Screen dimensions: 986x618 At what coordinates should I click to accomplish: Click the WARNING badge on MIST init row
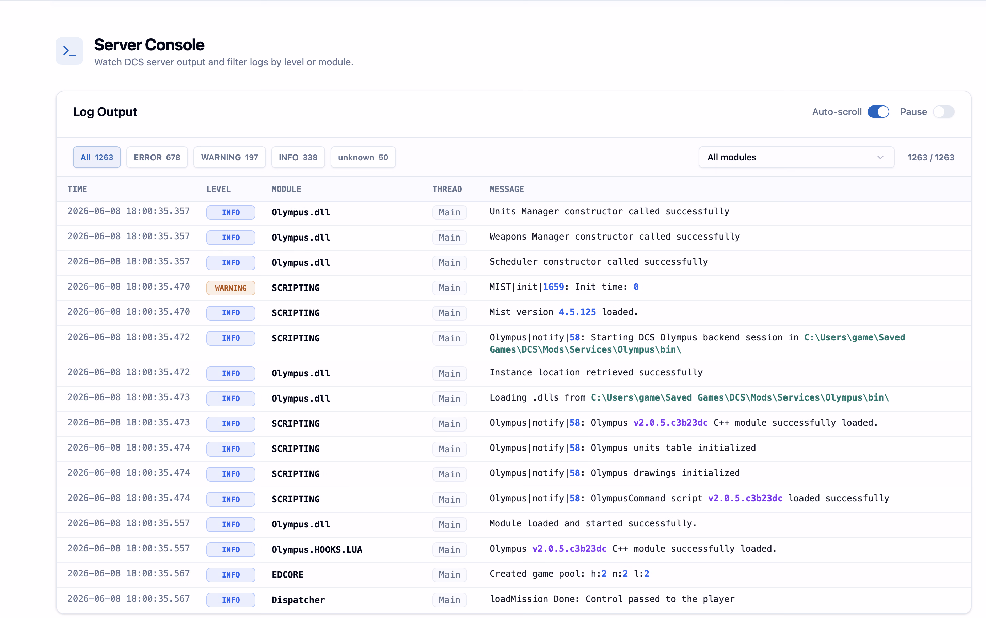[231, 288]
